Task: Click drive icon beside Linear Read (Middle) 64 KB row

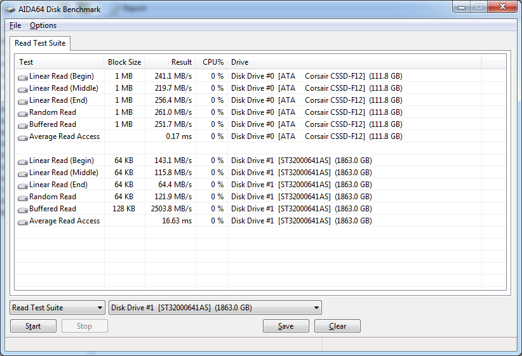Action: 23,174
